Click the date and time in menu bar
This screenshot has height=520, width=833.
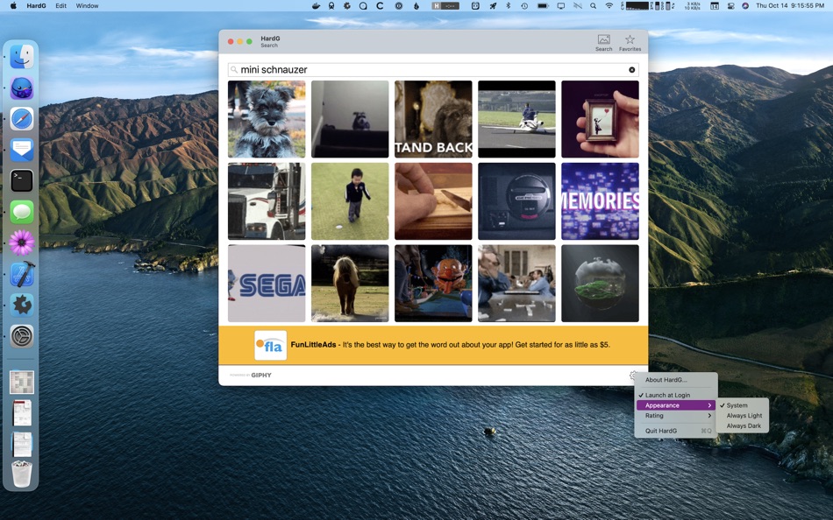(x=790, y=6)
